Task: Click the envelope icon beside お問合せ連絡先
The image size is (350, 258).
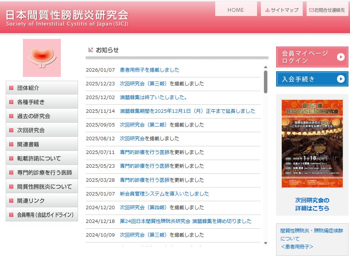Action: pos(311,10)
